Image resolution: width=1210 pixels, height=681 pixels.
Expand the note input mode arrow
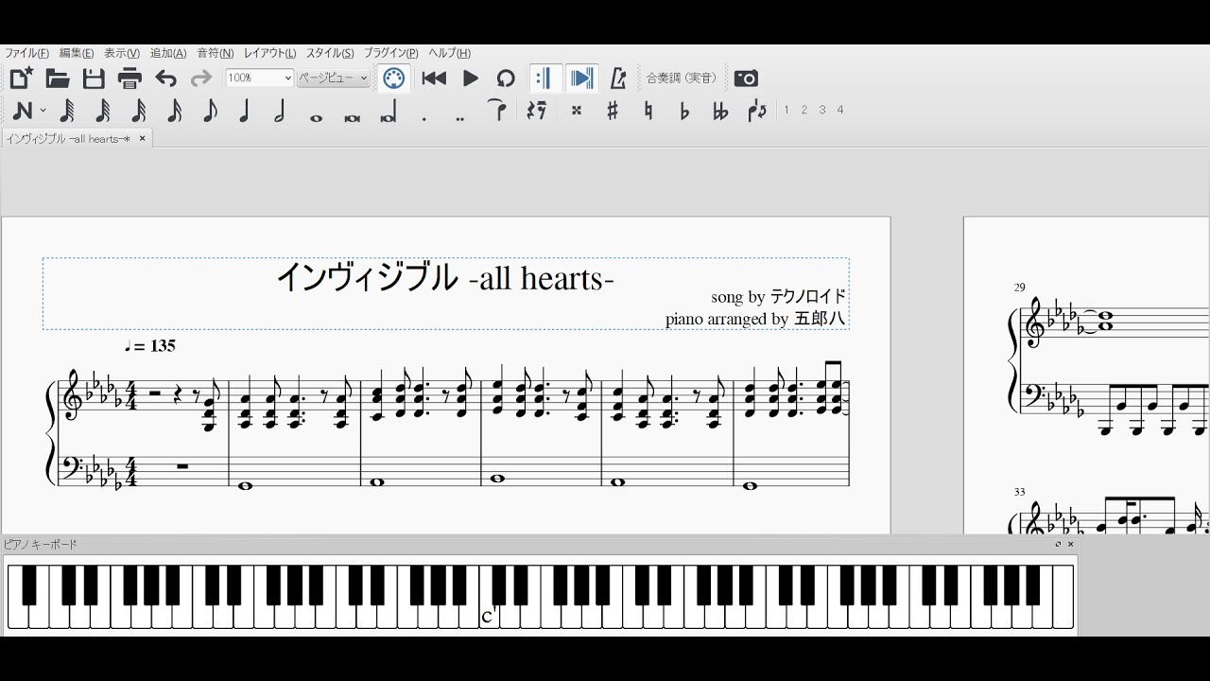tap(42, 111)
